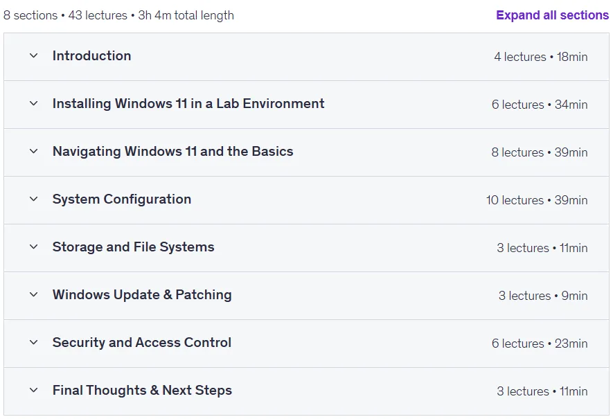Click the 6 lectures • 23min text
This screenshot has height=419, width=613.
[540, 344]
